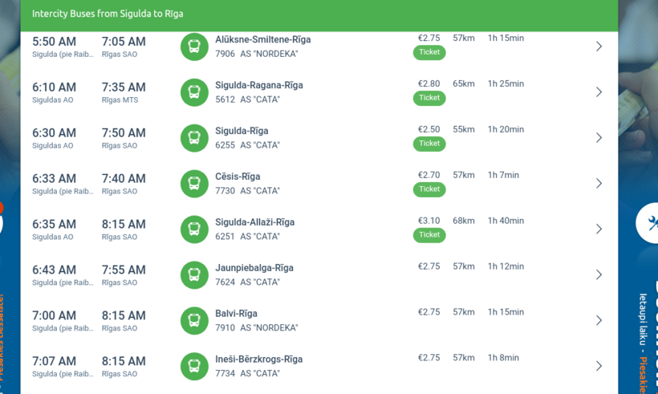Click bus icon for Ineši-Bērzkrogs-Rīga route
The image size is (658, 394).
[x=194, y=367]
